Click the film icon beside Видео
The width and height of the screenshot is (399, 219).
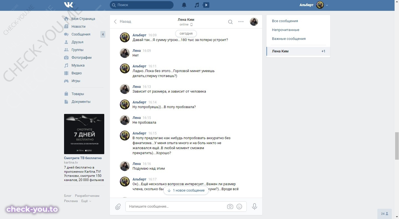coord(66,73)
